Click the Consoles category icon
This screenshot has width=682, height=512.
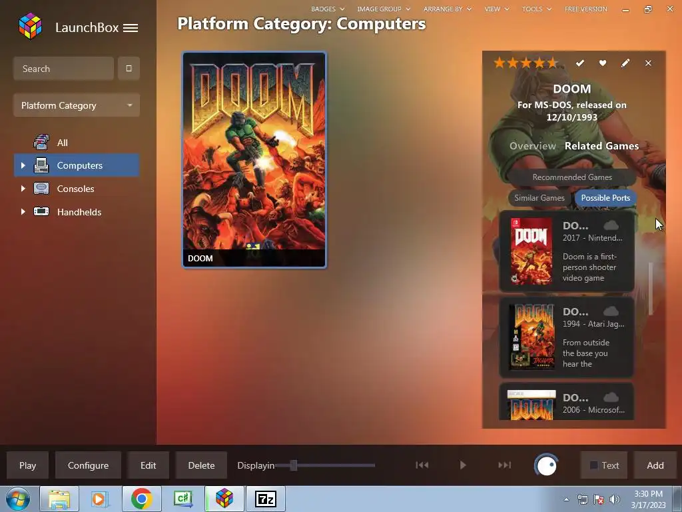coord(41,189)
